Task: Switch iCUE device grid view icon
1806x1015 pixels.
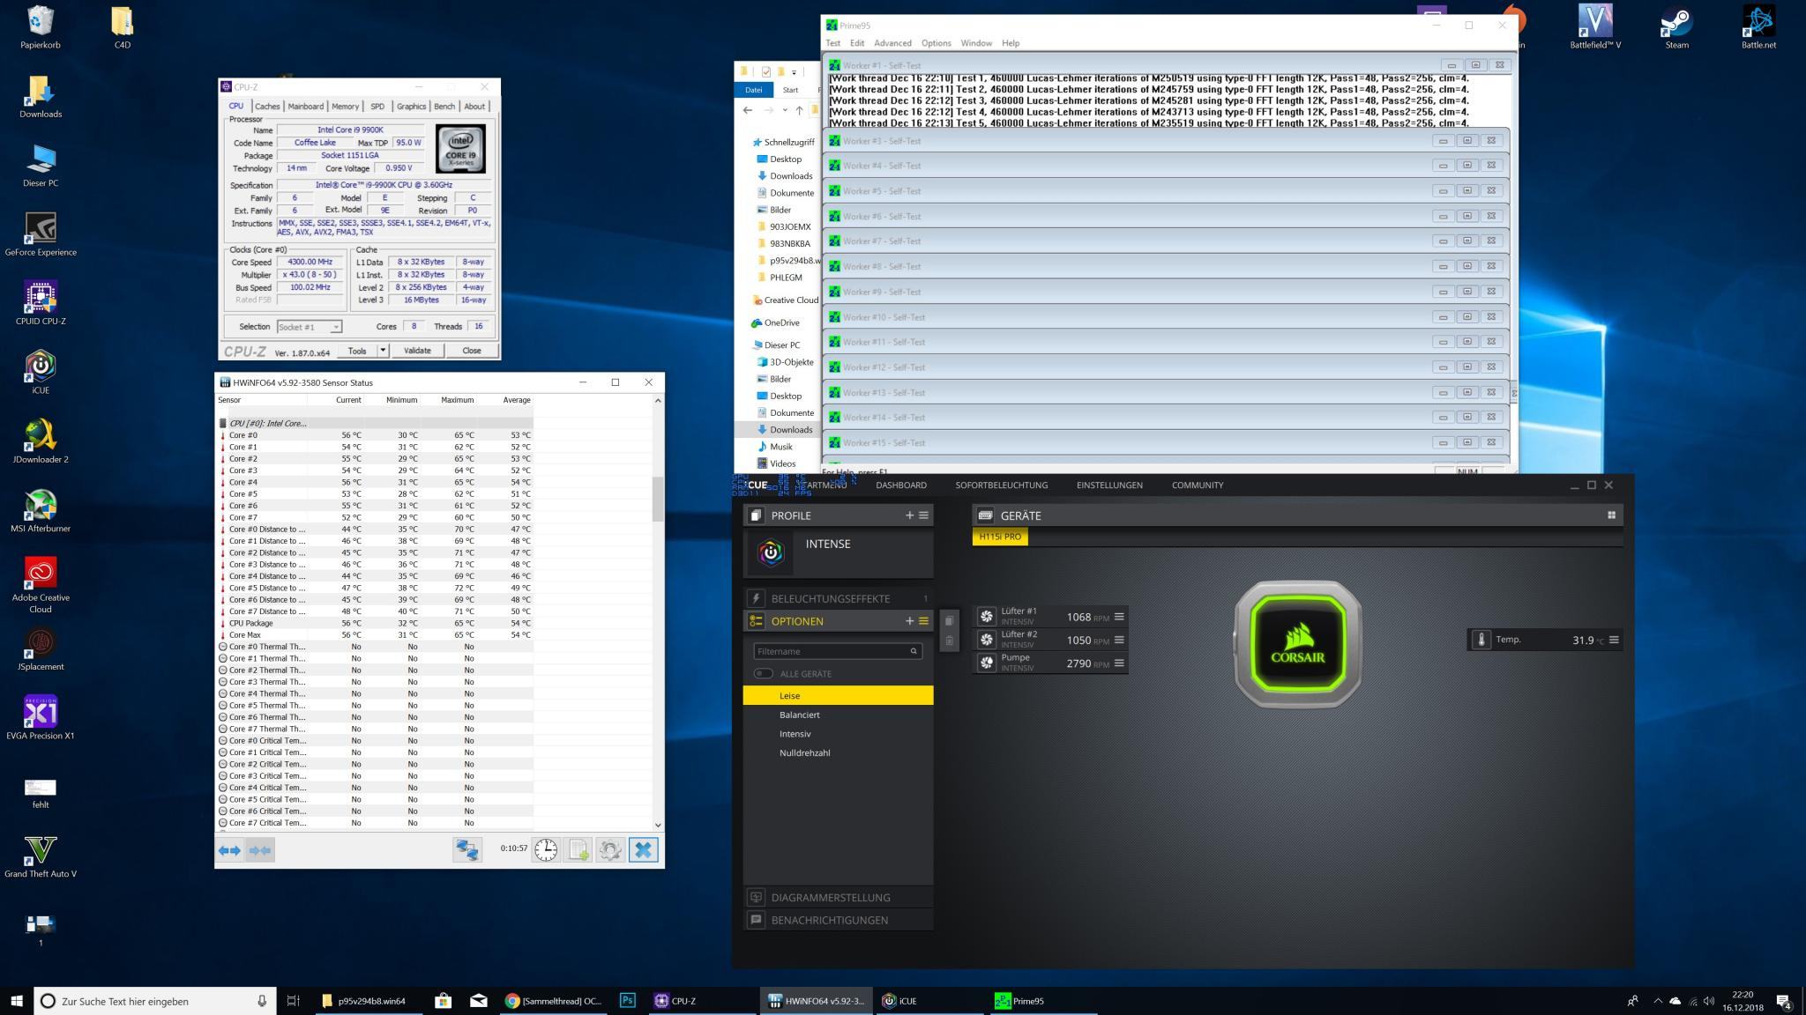Action: [x=1611, y=515]
